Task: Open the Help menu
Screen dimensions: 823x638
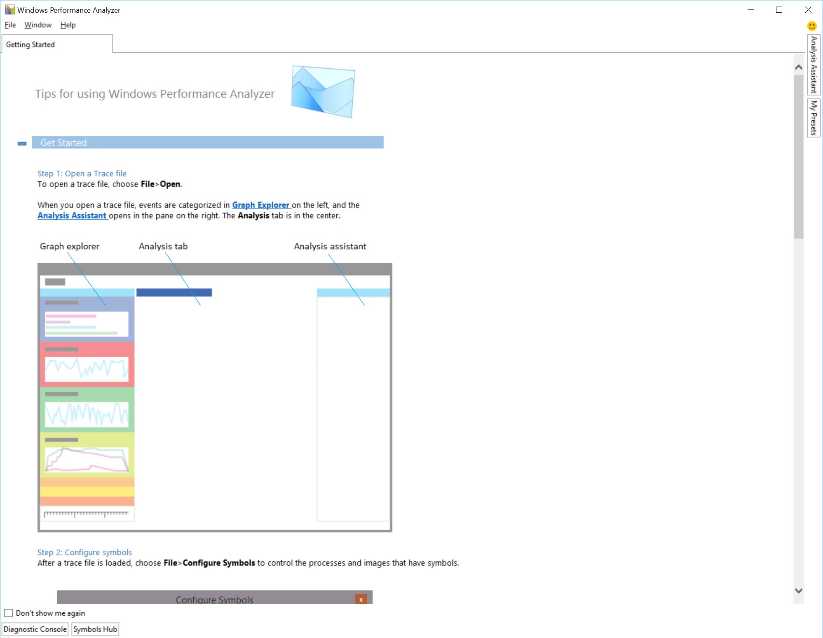Action: (x=68, y=25)
